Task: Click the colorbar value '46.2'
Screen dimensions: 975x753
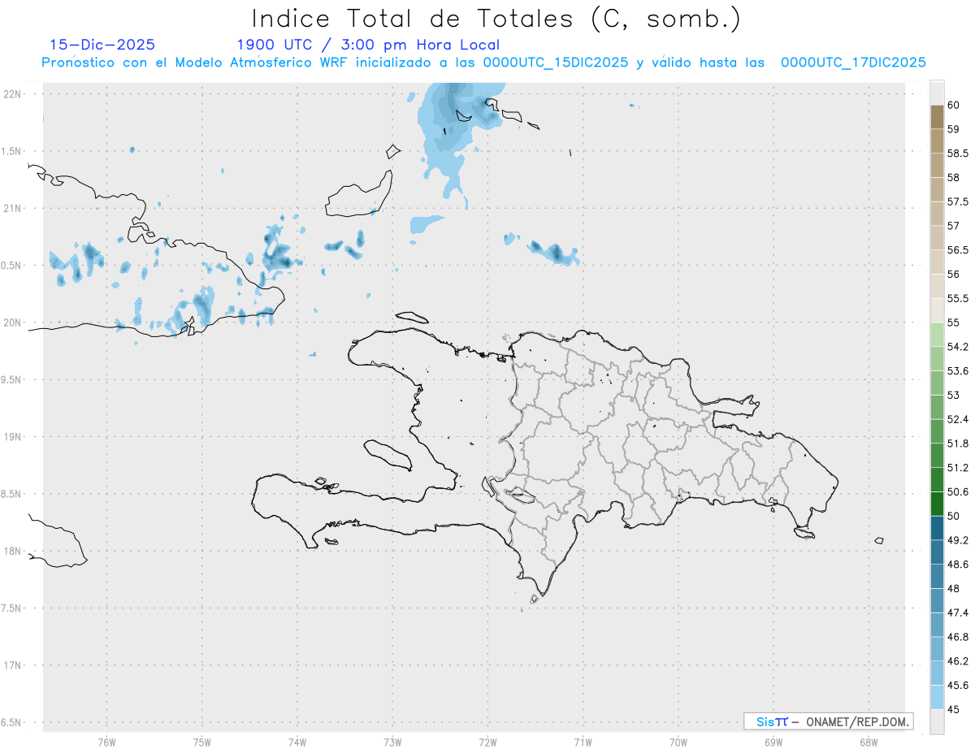Action: (x=958, y=661)
